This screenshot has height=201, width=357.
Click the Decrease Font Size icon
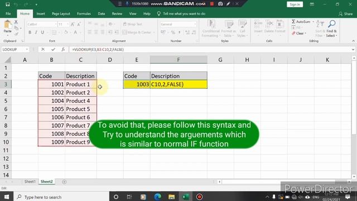pos(79,24)
